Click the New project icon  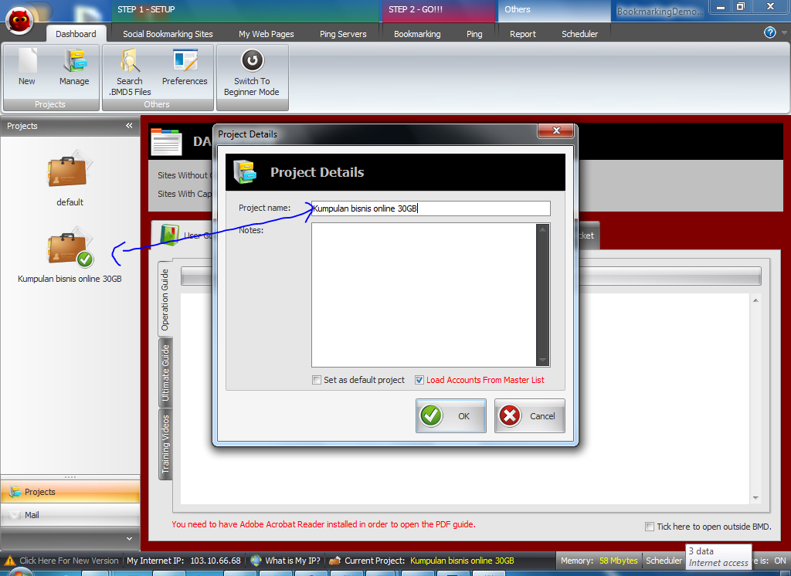click(27, 61)
